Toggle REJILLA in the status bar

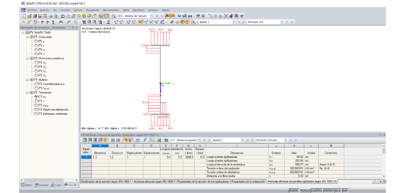tap(304, 191)
